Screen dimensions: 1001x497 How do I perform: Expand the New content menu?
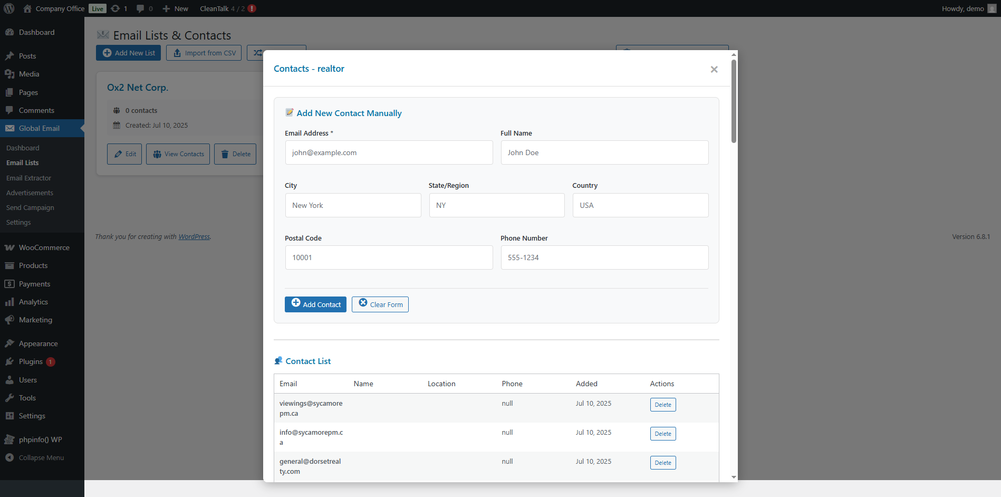pos(176,8)
